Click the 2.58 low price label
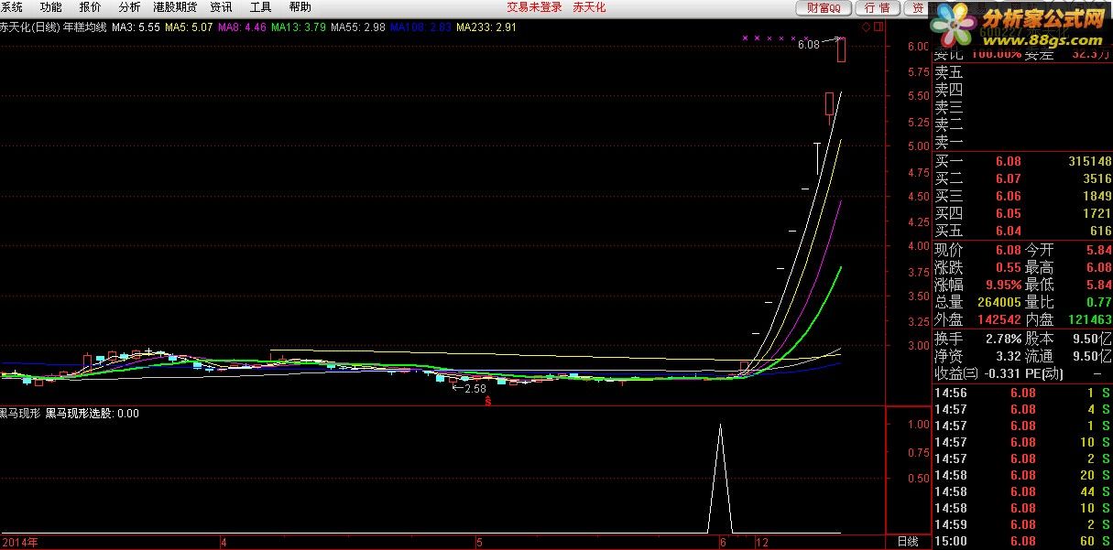Screen dimensions: 1113x550 [475, 388]
